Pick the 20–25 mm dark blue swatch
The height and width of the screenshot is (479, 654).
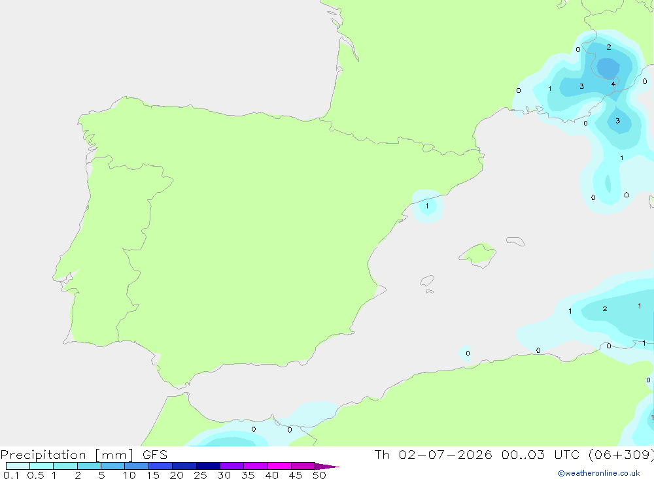[x=184, y=466]
